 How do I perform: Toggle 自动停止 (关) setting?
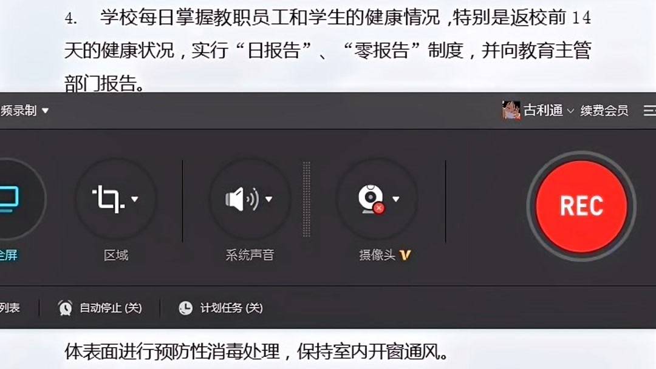click(x=111, y=308)
